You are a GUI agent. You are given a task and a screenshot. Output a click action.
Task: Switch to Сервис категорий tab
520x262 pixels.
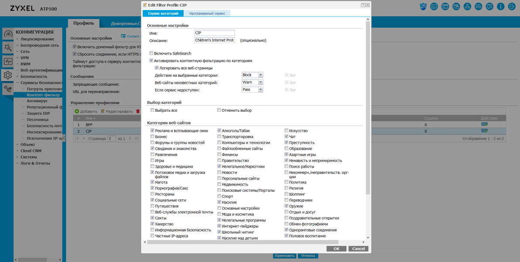pyautogui.click(x=163, y=13)
